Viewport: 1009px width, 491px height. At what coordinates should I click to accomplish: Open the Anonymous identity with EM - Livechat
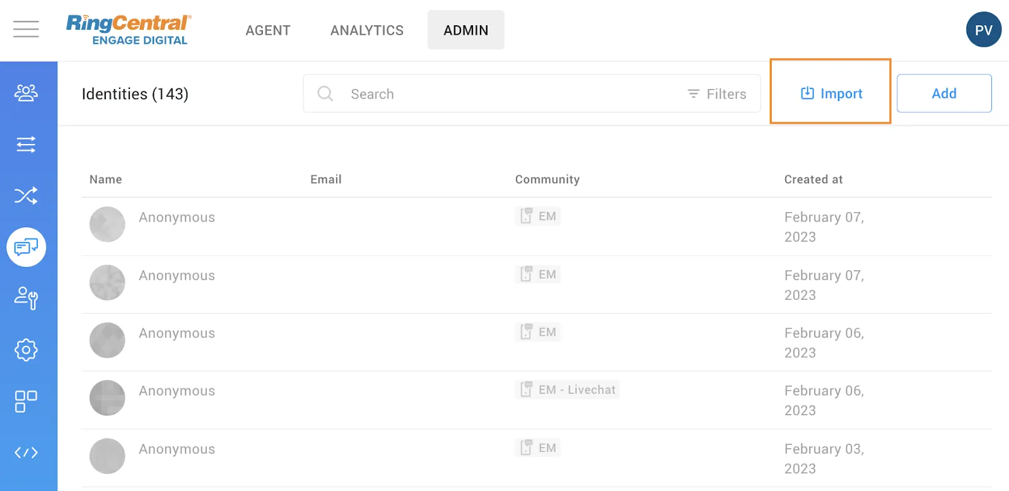click(x=177, y=391)
